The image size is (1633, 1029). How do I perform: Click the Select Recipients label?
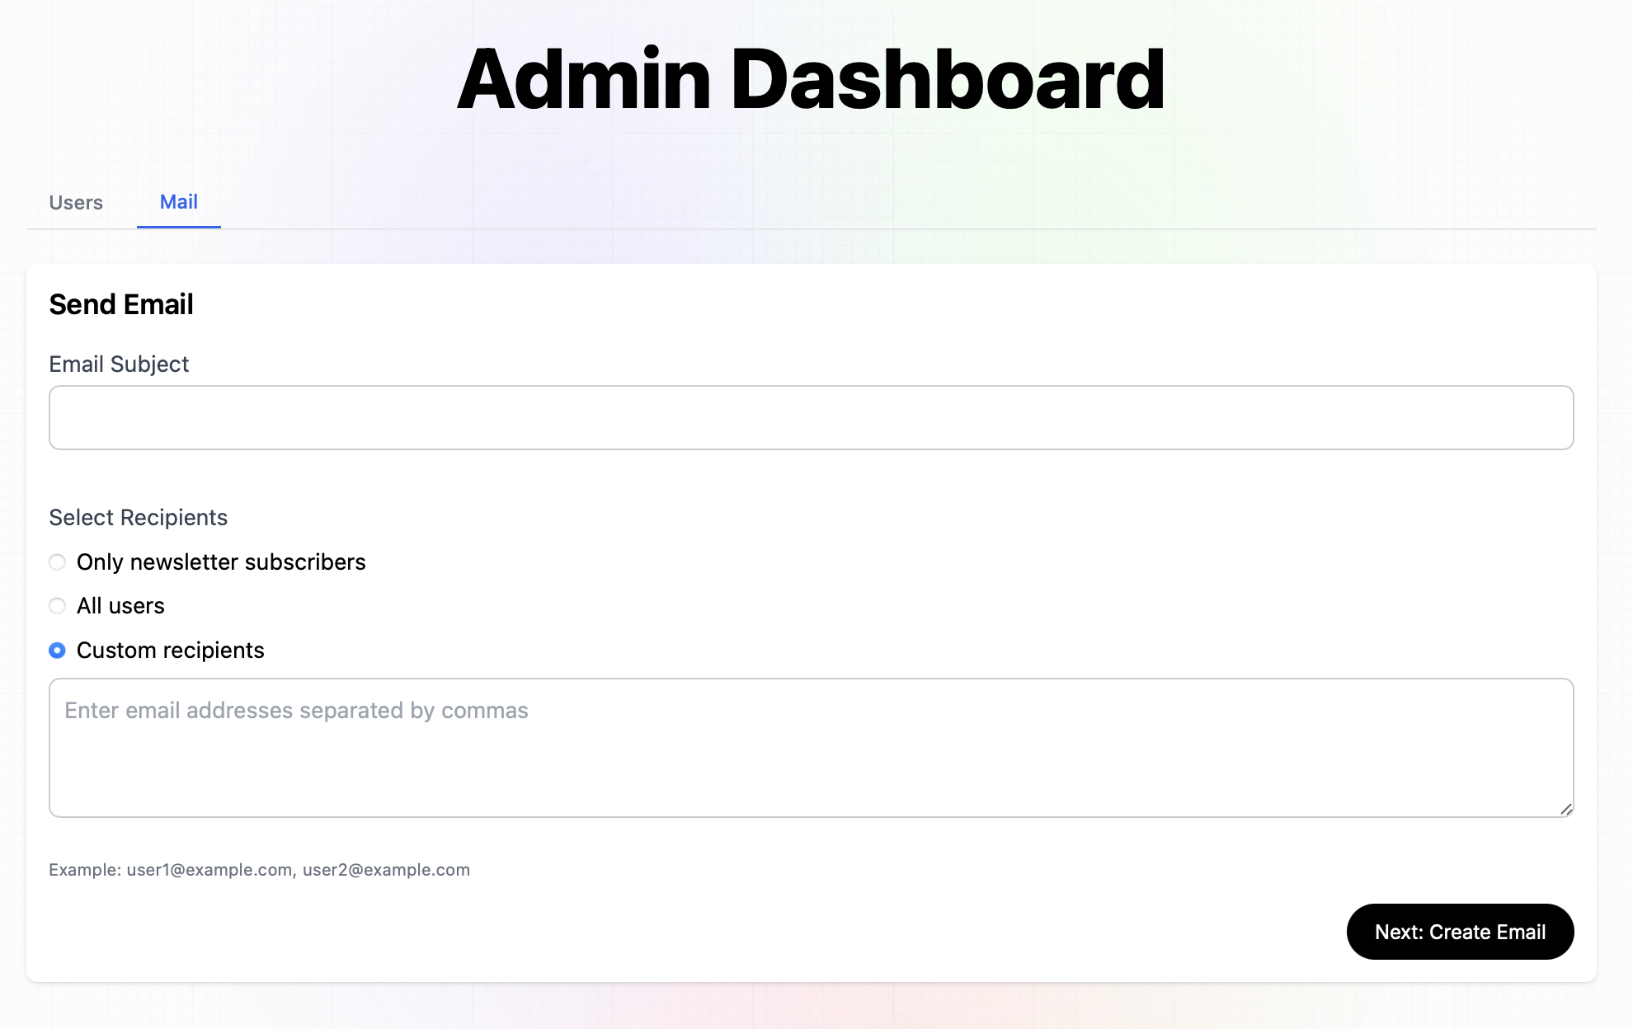point(138,518)
